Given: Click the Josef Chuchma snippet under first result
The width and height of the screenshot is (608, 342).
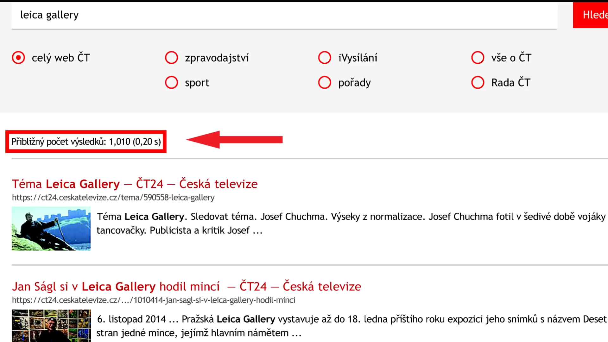Looking at the screenshot, I should click(x=351, y=224).
